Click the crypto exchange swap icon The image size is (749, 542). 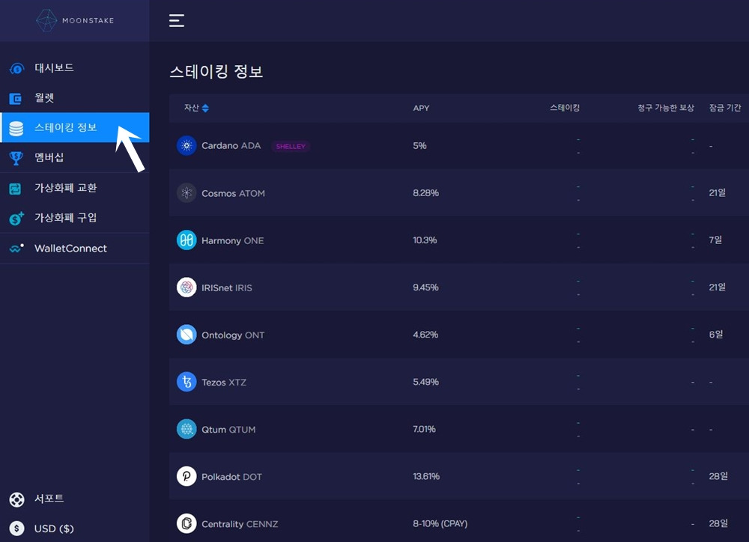tap(15, 189)
